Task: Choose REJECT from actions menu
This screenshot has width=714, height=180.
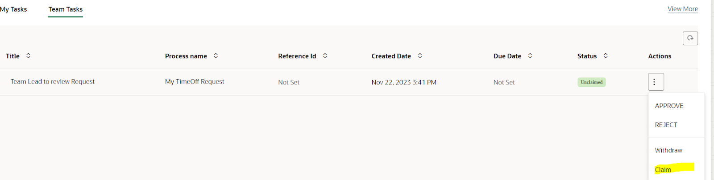Action: [666, 125]
